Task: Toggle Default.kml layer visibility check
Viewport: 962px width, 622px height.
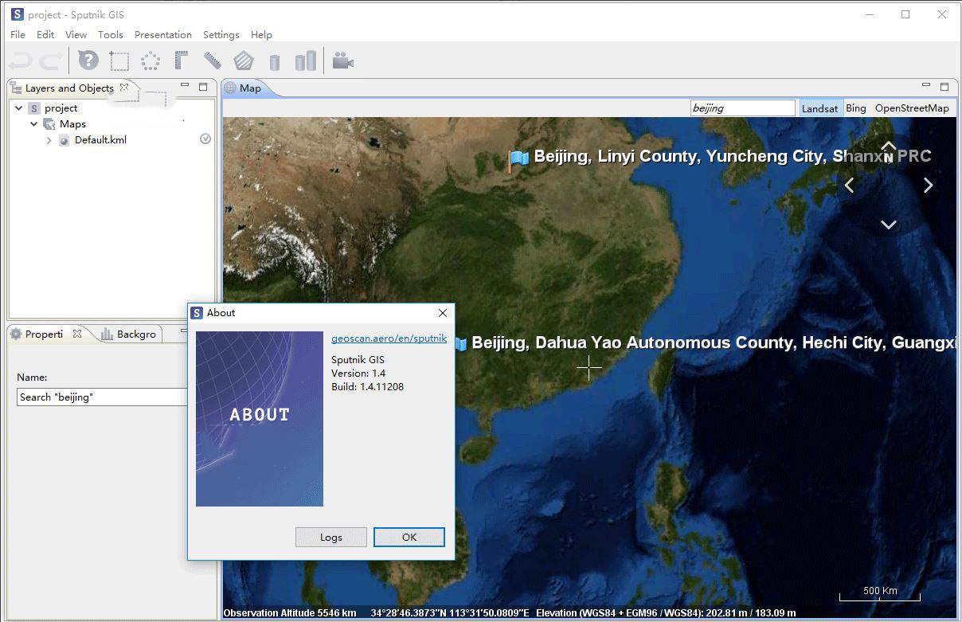Action: (205, 139)
